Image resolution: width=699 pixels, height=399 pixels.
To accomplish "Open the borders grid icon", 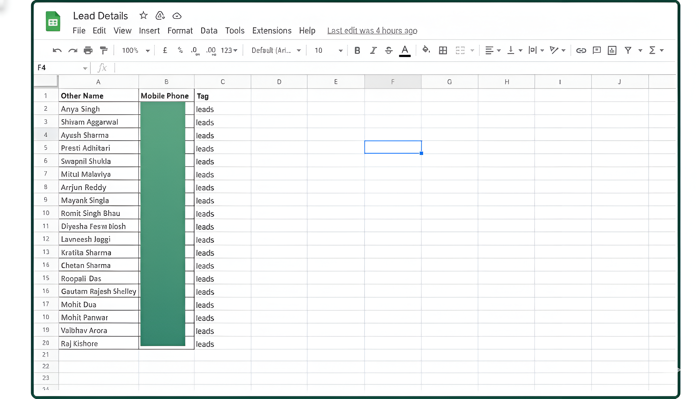I will tap(443, 50).
